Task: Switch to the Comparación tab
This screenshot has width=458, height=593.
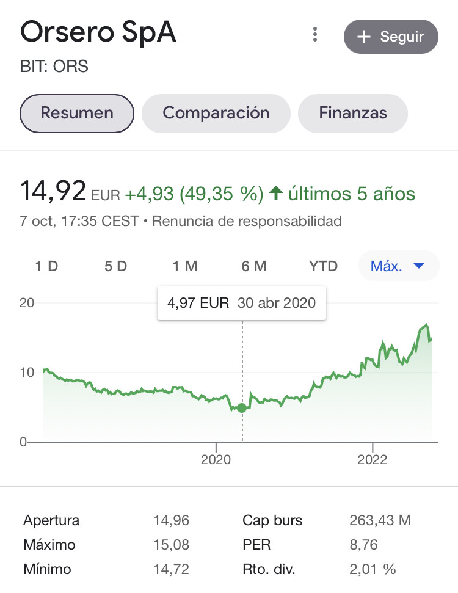Action: coord(216,113)
